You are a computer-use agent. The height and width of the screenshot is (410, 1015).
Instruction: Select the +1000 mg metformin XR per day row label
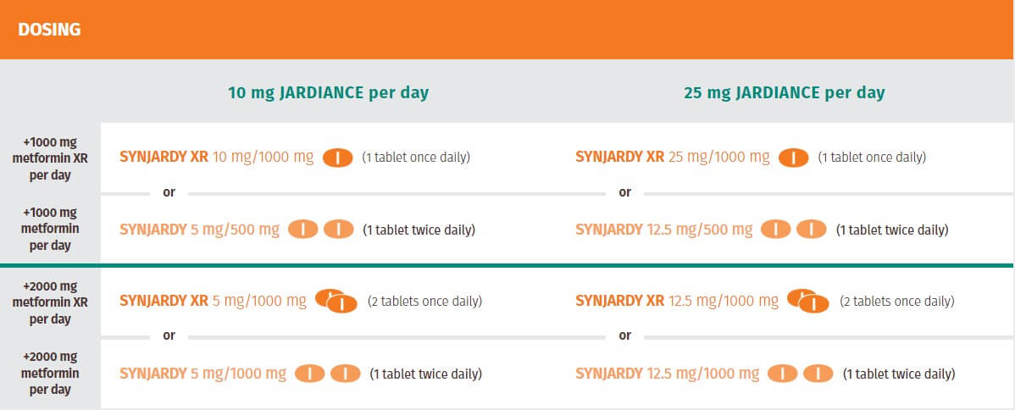50,158
